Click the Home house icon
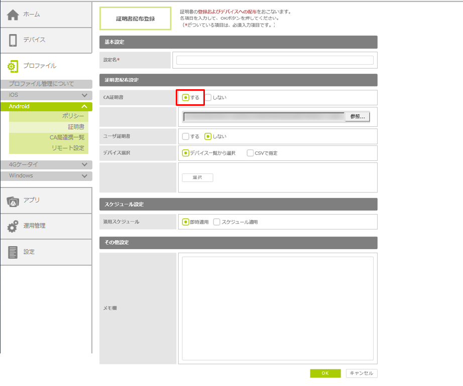 pyautogui.click(x=13, y=15)
